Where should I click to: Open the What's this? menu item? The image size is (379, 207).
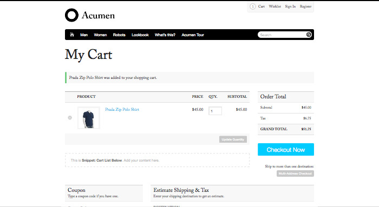[165, 35]
